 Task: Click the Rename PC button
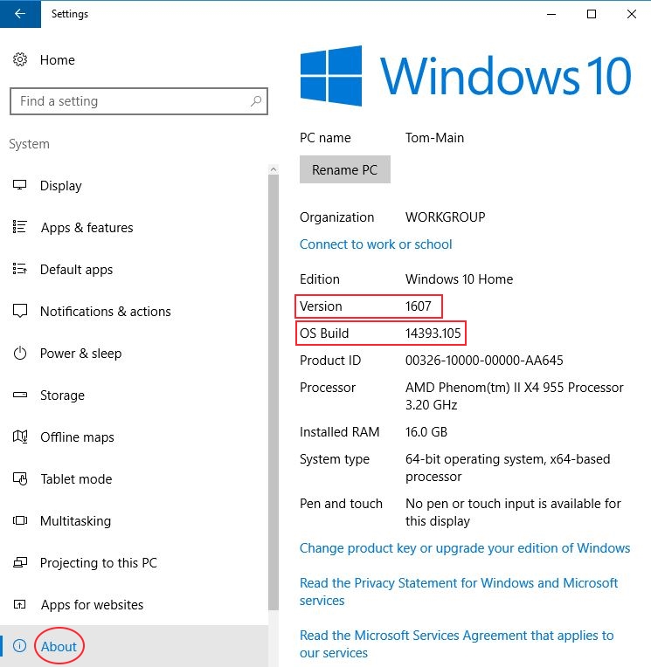[x=345, y=169]
